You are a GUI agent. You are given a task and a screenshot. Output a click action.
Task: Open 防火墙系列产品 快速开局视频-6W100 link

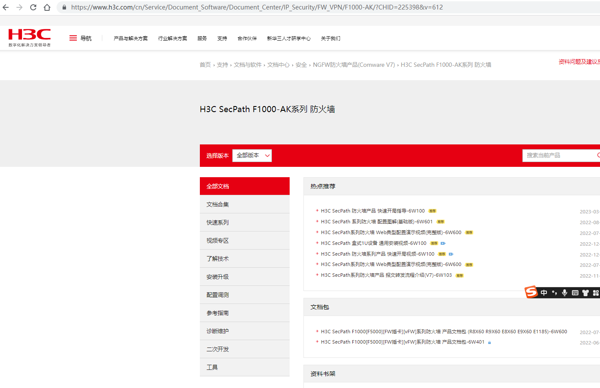378,254
